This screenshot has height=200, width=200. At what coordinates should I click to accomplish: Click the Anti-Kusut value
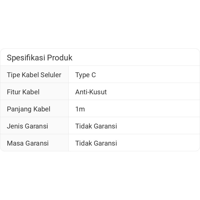click(x=91, y=92)
